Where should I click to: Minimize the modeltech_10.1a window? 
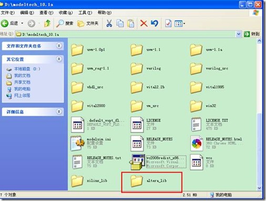click(242, 4)
